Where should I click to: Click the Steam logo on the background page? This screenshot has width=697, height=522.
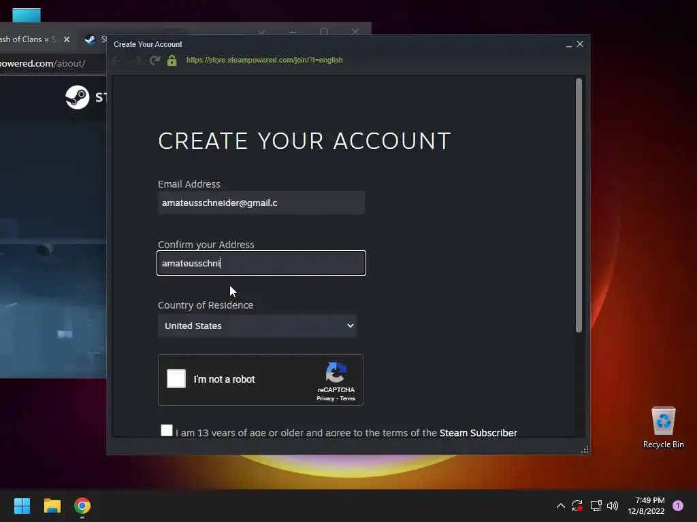click(x=78, y=97)
